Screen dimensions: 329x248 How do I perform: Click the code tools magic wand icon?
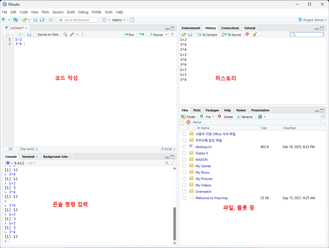point(73,34)
